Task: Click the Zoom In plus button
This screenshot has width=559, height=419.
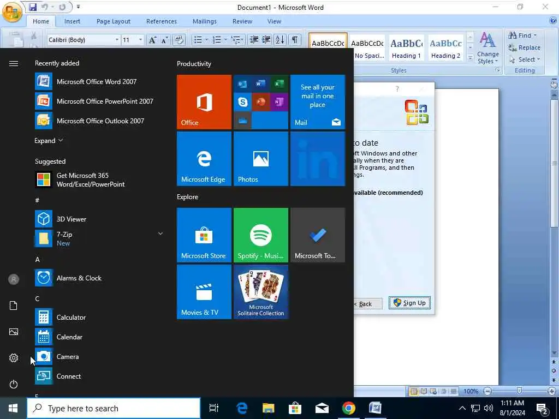Action: [x=552, y=391]
